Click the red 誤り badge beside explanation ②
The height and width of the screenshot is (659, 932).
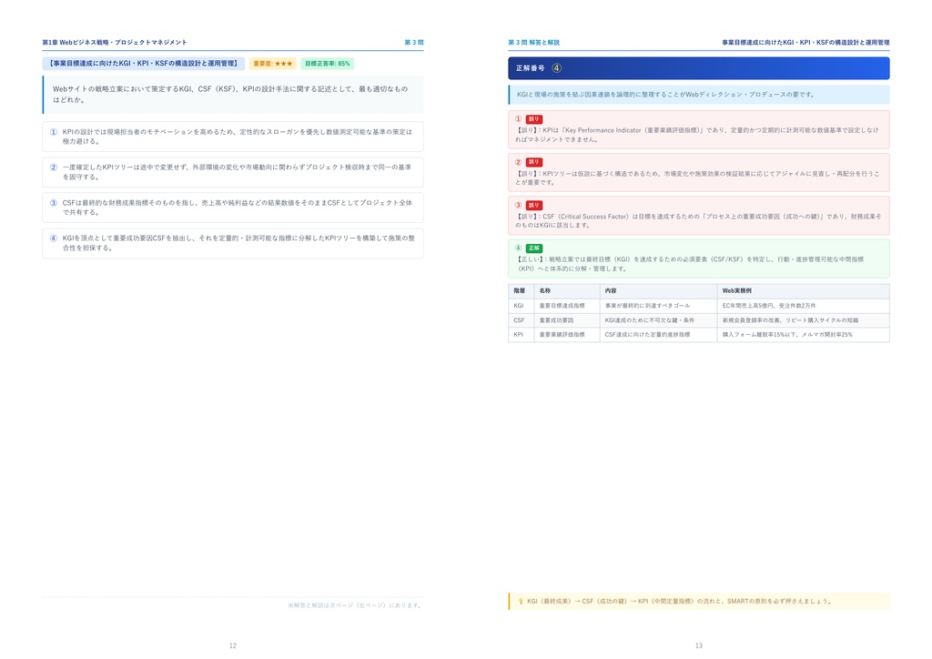click(x=533, y=162)
